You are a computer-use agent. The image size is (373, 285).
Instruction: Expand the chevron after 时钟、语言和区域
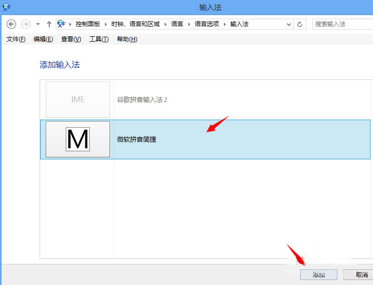pos(165,24)
